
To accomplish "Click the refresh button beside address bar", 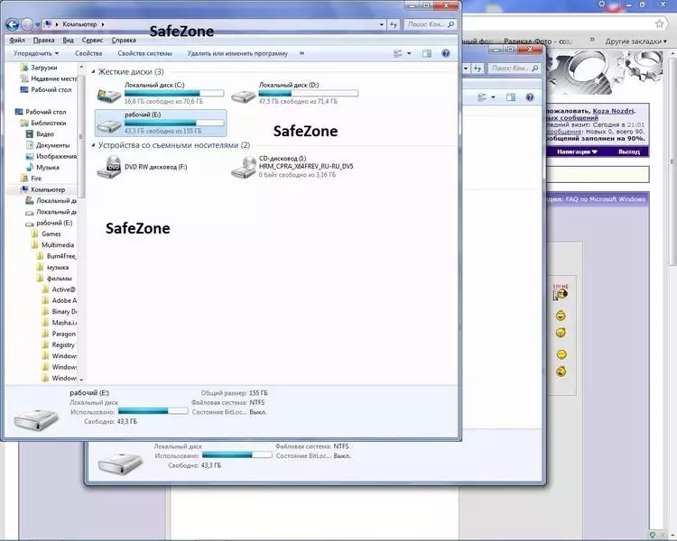I will point(393,24).
